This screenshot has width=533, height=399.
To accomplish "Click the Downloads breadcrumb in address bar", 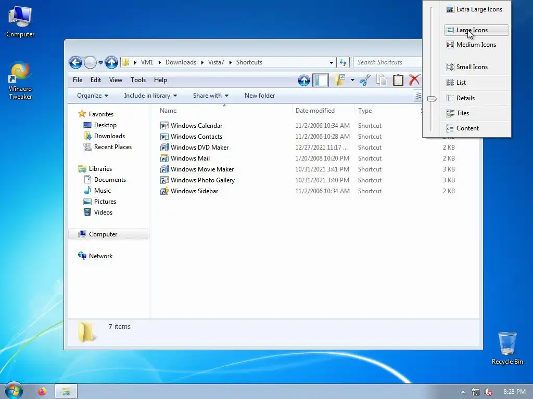I will (181, 62).
